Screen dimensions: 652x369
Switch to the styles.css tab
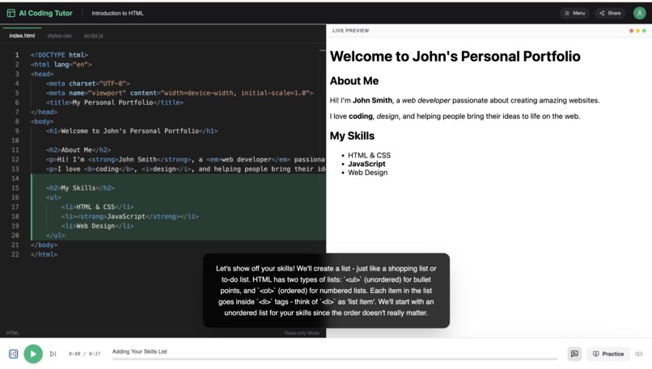click(60, 36)
